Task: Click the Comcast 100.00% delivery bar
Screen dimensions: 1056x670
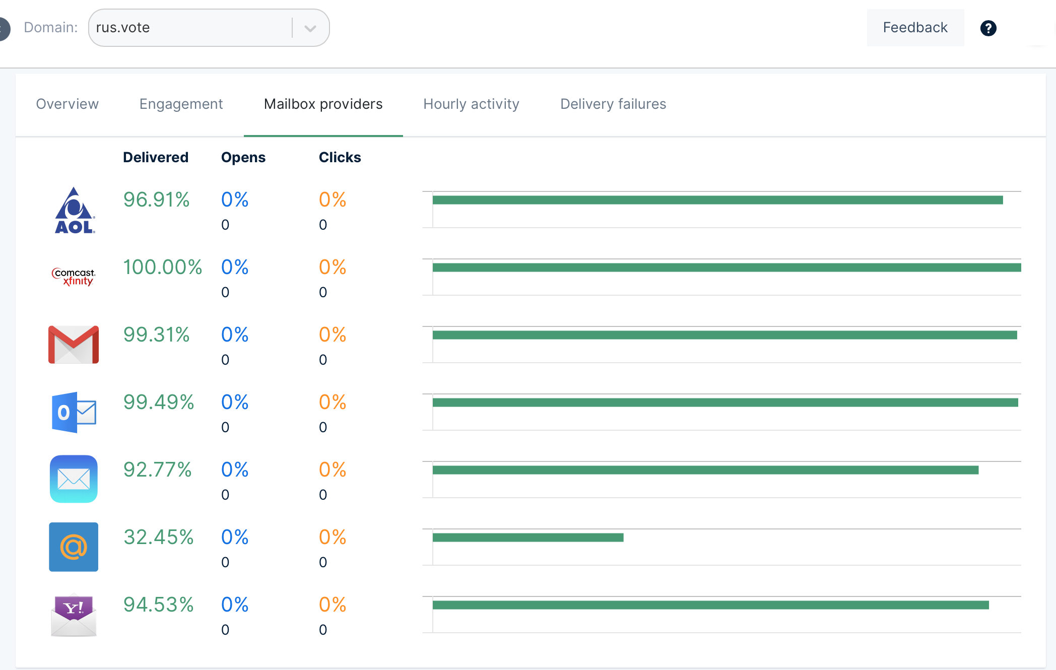Action: (x=726, y=267)
